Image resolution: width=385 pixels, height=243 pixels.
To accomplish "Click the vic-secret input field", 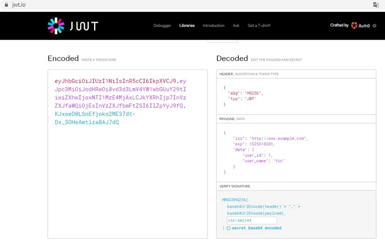I will (252, 221).
